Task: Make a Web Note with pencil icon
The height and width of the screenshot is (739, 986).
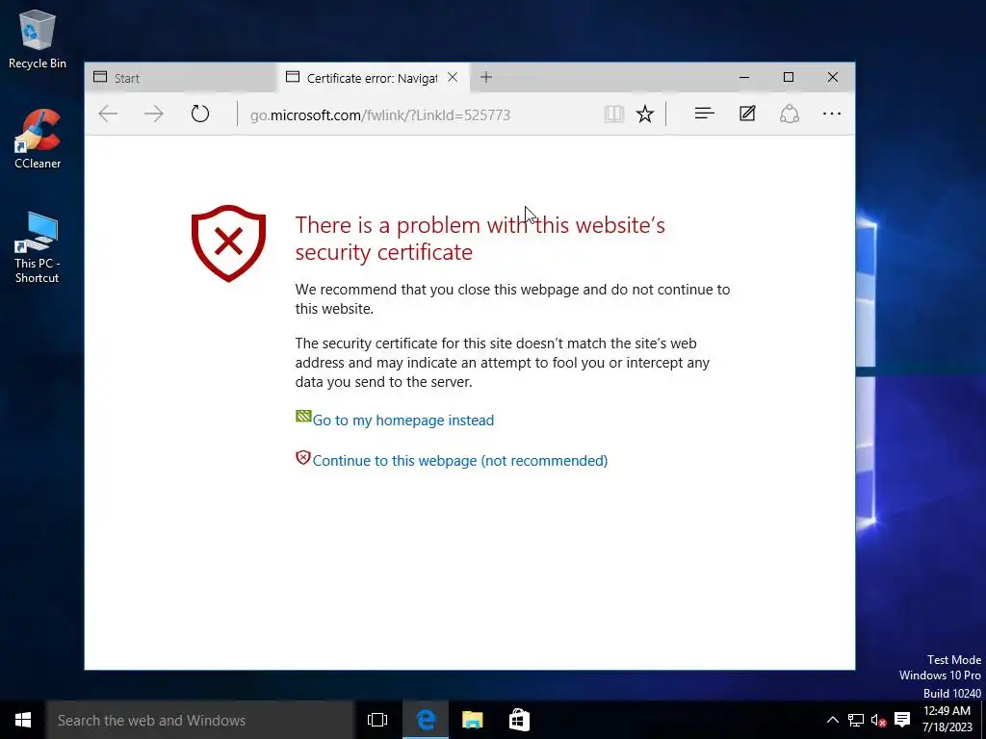Action: tap(747, 114)
